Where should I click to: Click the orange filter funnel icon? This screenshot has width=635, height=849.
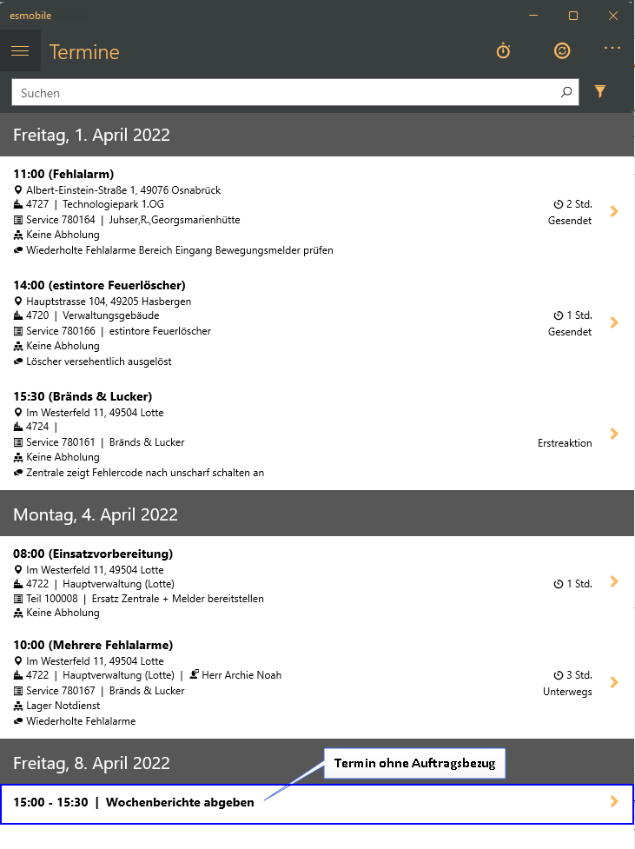(x=599, y=91)
